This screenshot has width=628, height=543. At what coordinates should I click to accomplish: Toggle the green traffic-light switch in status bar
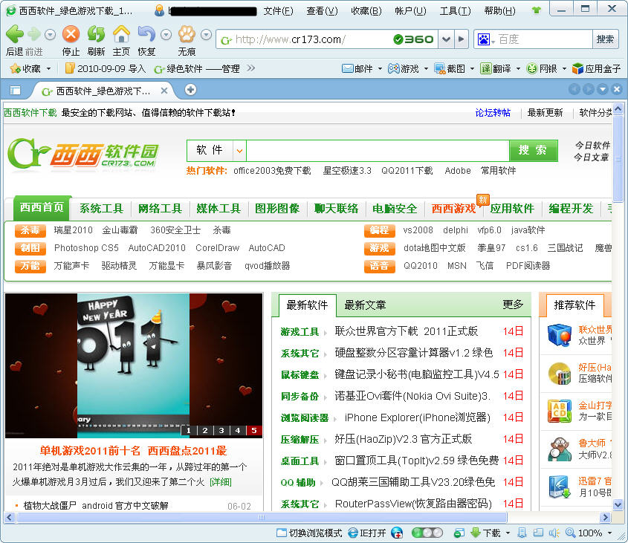[427, 533]
